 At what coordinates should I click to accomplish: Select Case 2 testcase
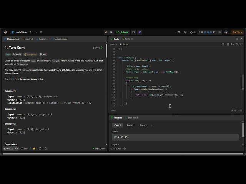pyautogui.click(x=130, y=125)
